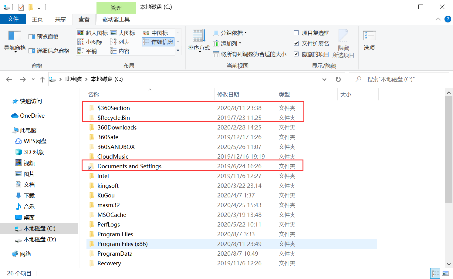Click the 管理 contextual tab header
453x279 pixels.
(x=116, y=8)
